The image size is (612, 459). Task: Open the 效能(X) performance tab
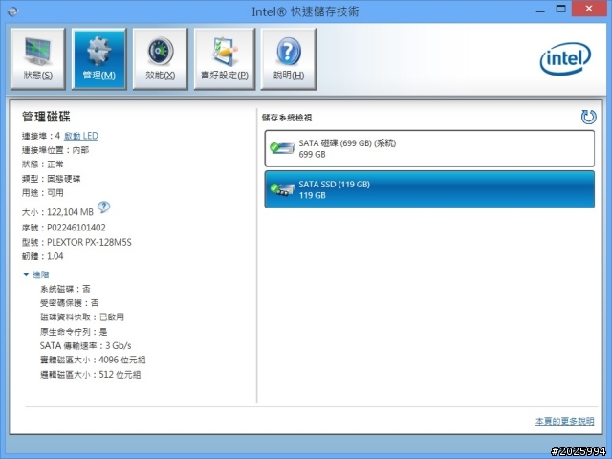160,59
